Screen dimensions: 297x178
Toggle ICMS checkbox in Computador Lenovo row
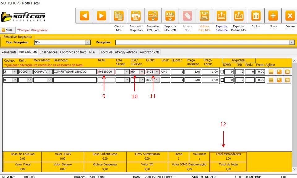222,72
